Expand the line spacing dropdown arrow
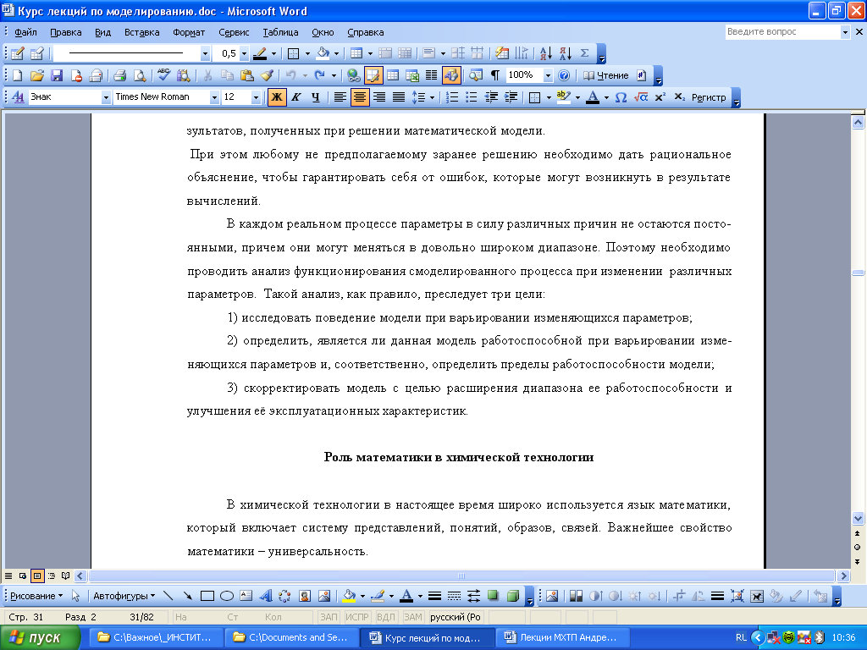867x650 pixels. point(432,98)
